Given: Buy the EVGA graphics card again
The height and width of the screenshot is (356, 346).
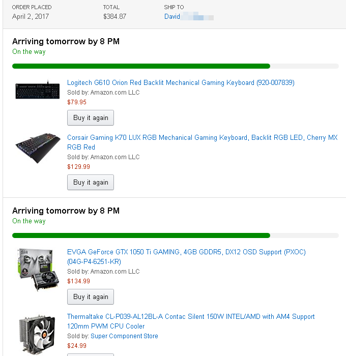Looking at the screenshot, I should pos(91,297).
